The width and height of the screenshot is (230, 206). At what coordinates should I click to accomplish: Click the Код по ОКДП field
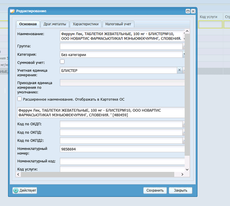pos(121,124)
